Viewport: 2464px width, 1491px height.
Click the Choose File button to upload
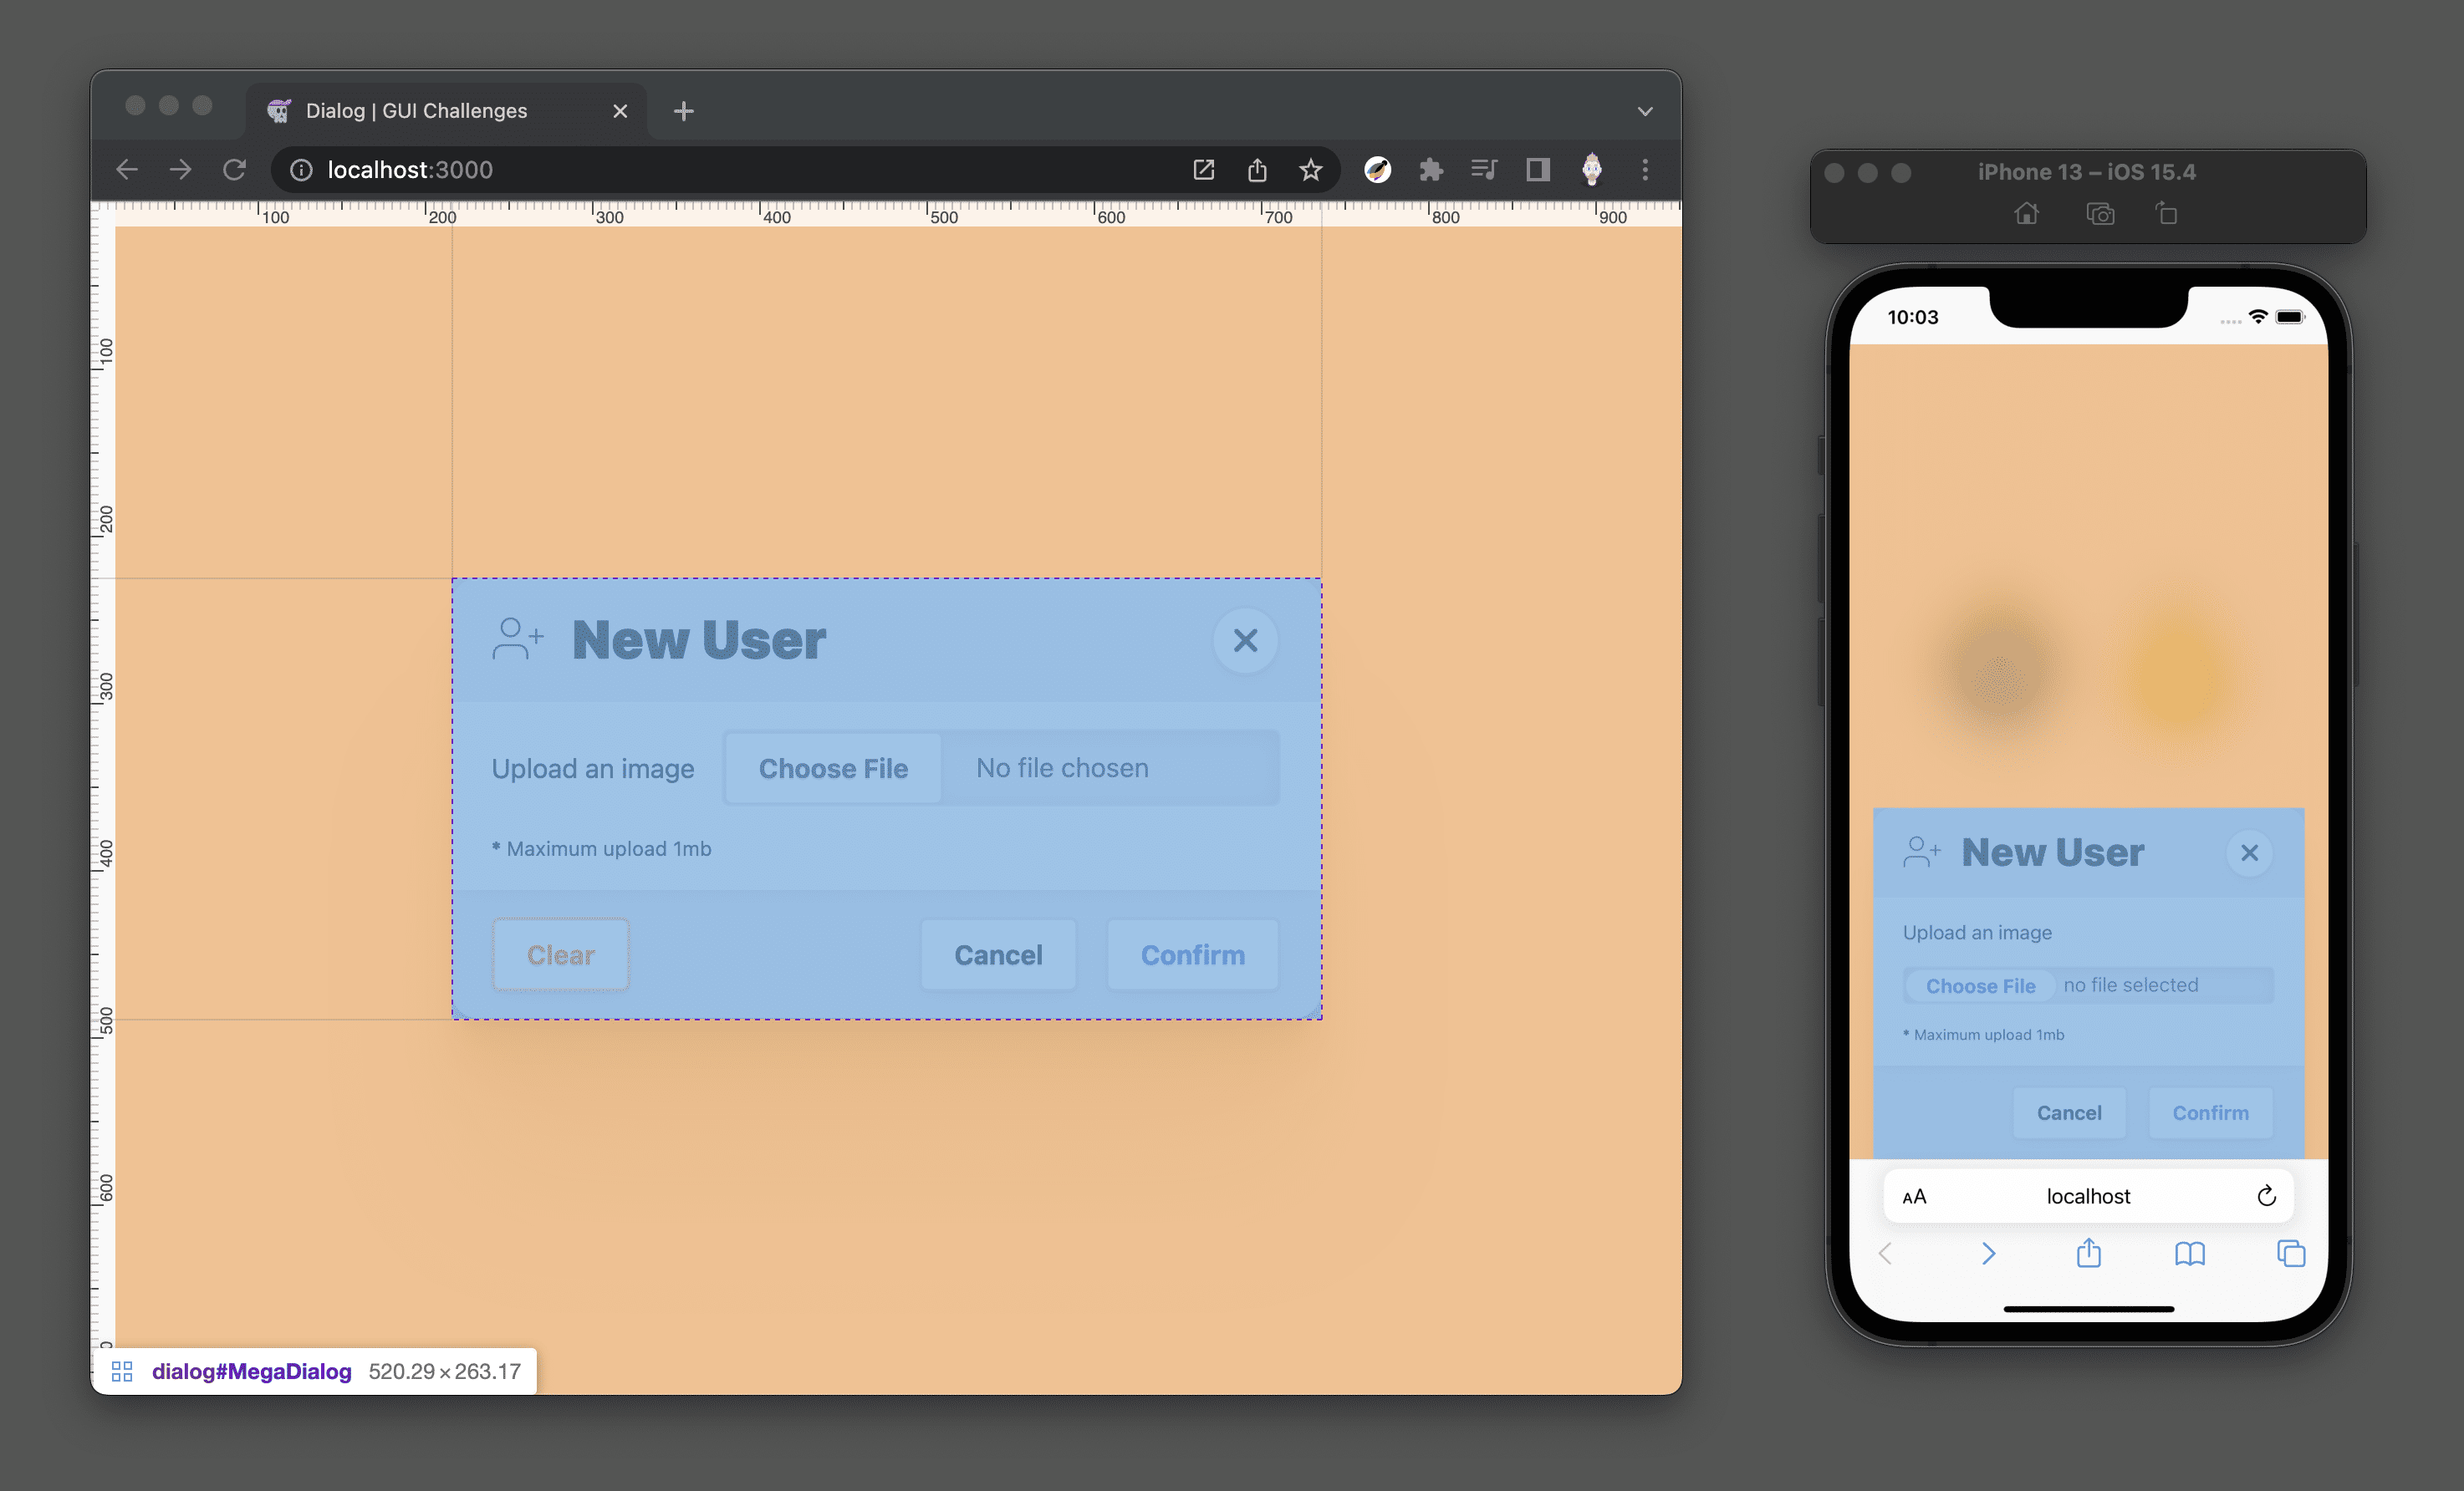coord(833,766)
